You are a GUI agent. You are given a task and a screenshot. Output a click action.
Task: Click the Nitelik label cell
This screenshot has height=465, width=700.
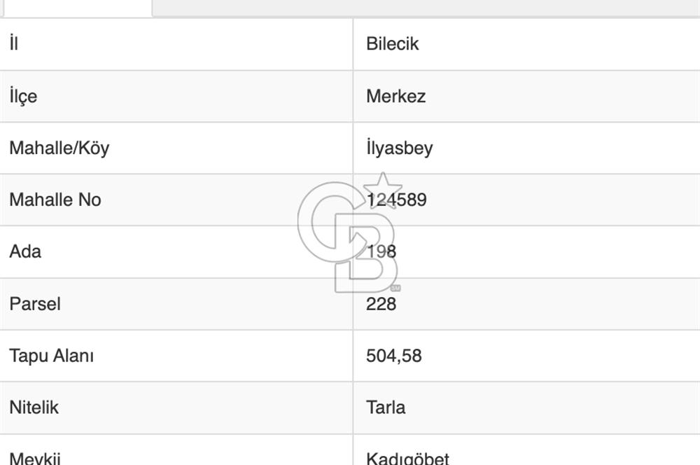(x=34, y=408)
